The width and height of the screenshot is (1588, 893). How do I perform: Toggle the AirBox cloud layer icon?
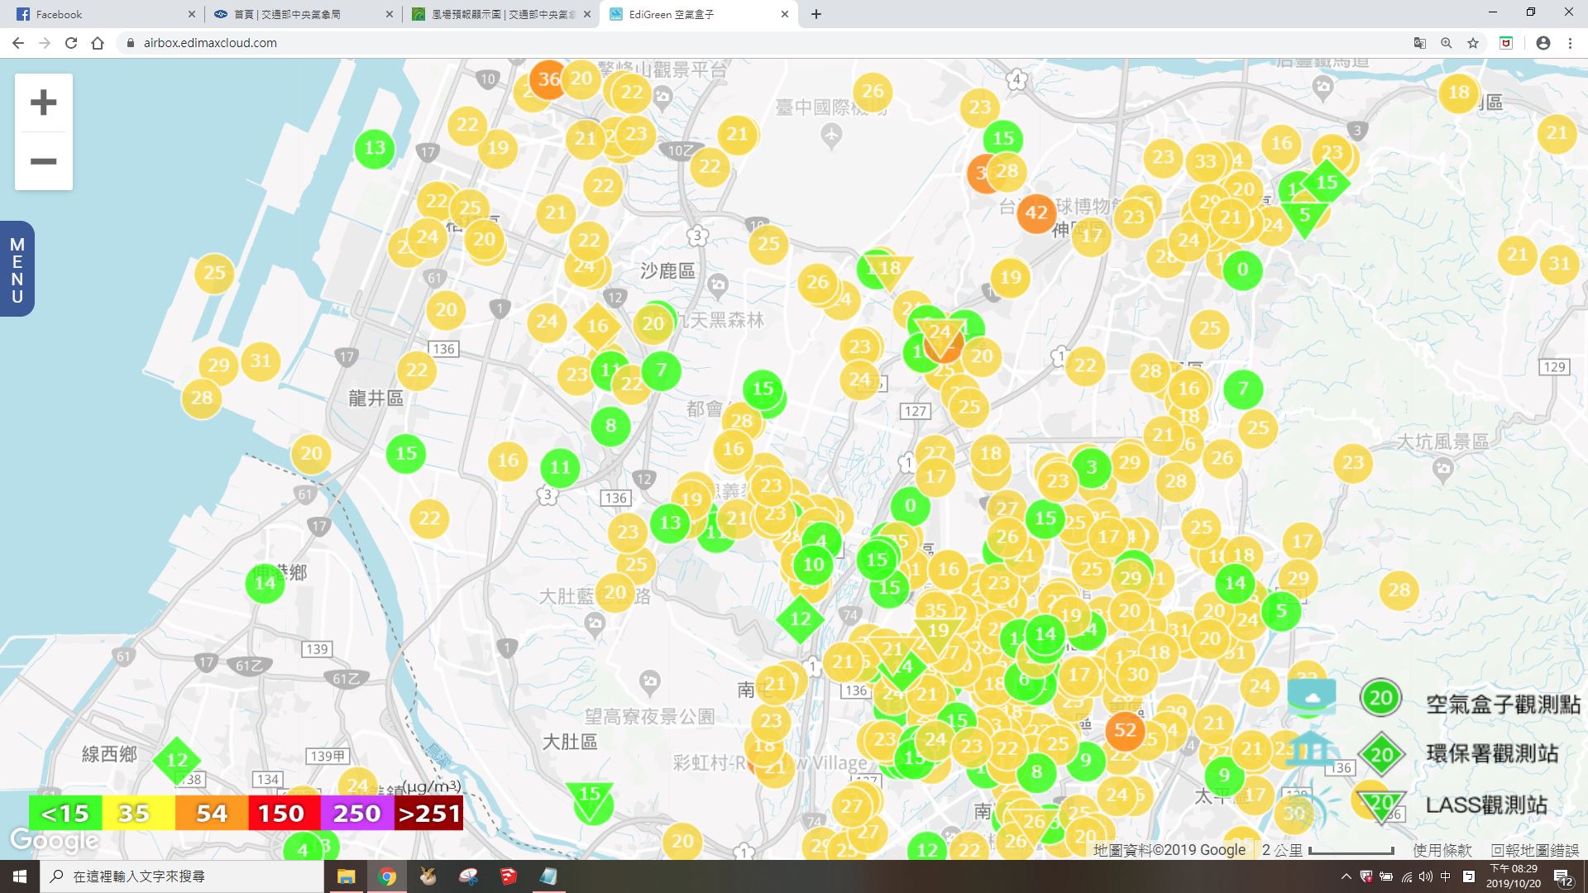point(1311,697)
